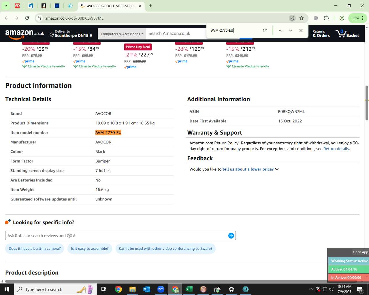Screen dimensions: 369x295
Task: Open Task View on the taskbar
Action: (x=104, y=289)
